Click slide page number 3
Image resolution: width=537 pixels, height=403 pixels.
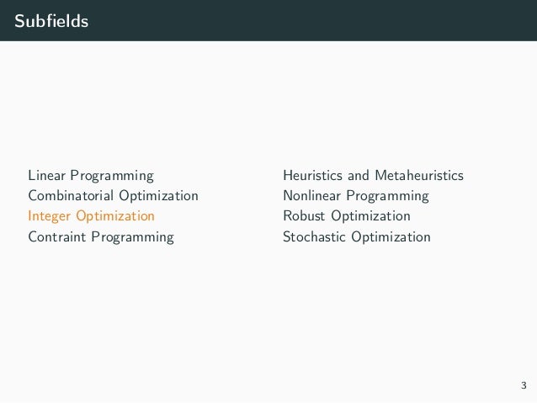(x=524, y=385)
